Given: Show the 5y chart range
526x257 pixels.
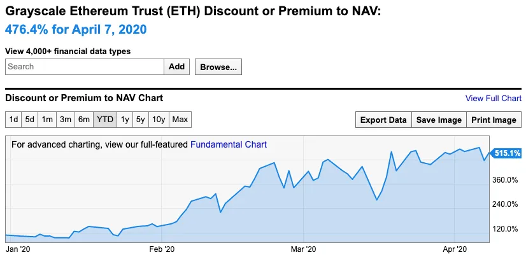Looking at the screenshot, I should tap(141, 120).
